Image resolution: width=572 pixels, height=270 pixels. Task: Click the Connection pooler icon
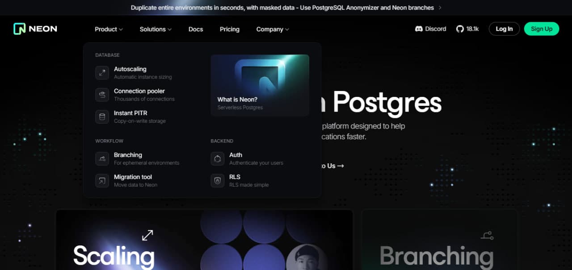[x=102, y=95]
